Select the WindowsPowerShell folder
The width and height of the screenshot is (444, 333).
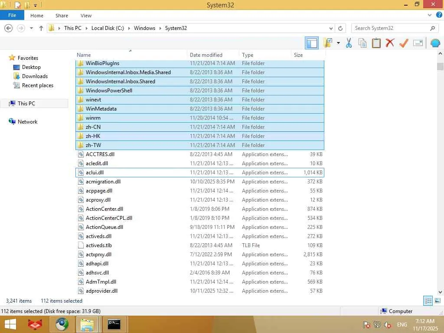200,90
